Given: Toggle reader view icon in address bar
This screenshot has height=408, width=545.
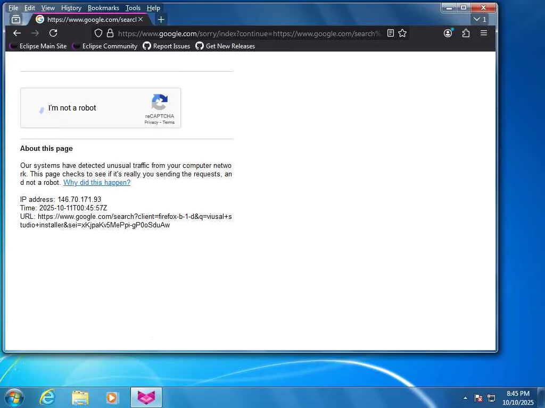Looking at the screenshot, I should (391, 33).
